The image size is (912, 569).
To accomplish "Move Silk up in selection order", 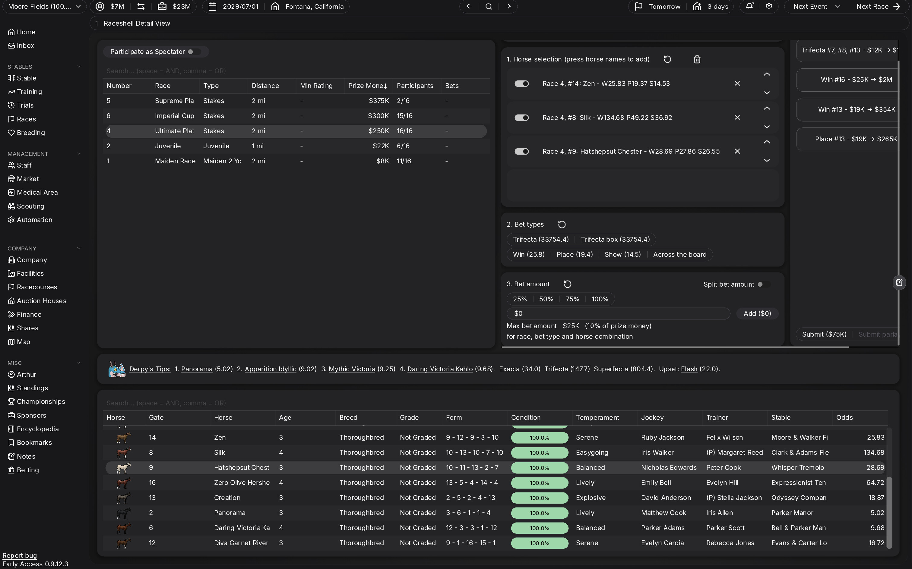I will coord(767,108).
